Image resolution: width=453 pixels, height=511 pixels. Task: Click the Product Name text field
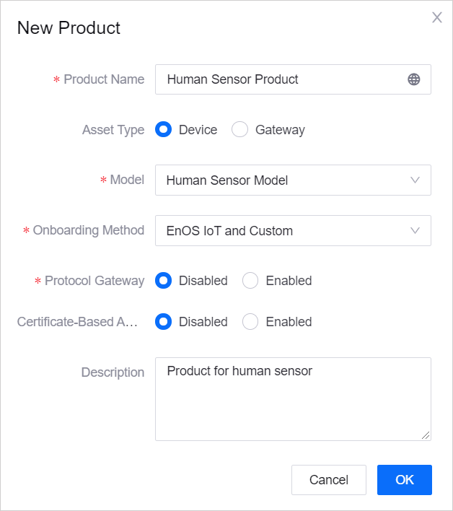tap(293, 79)
